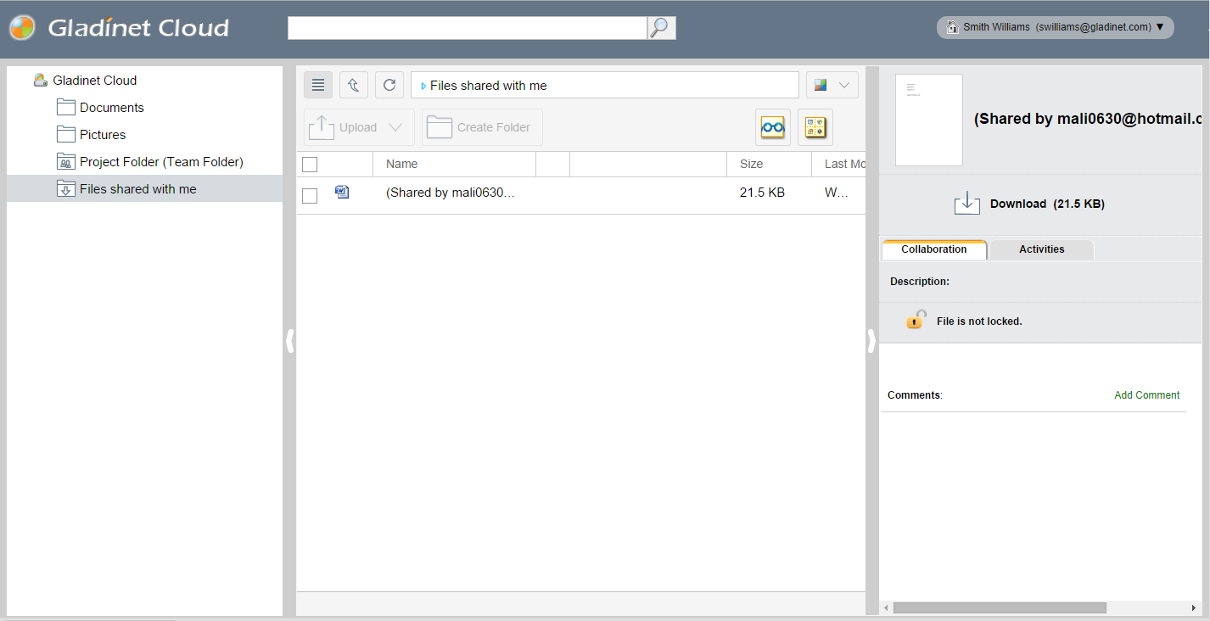
Task: Expand the Upload dropdown arrow
Action: [x=395, y=127]
